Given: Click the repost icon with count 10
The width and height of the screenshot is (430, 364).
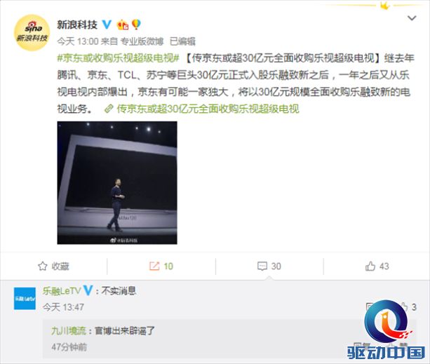Looking at the screenshot, I should coord(154,266).
